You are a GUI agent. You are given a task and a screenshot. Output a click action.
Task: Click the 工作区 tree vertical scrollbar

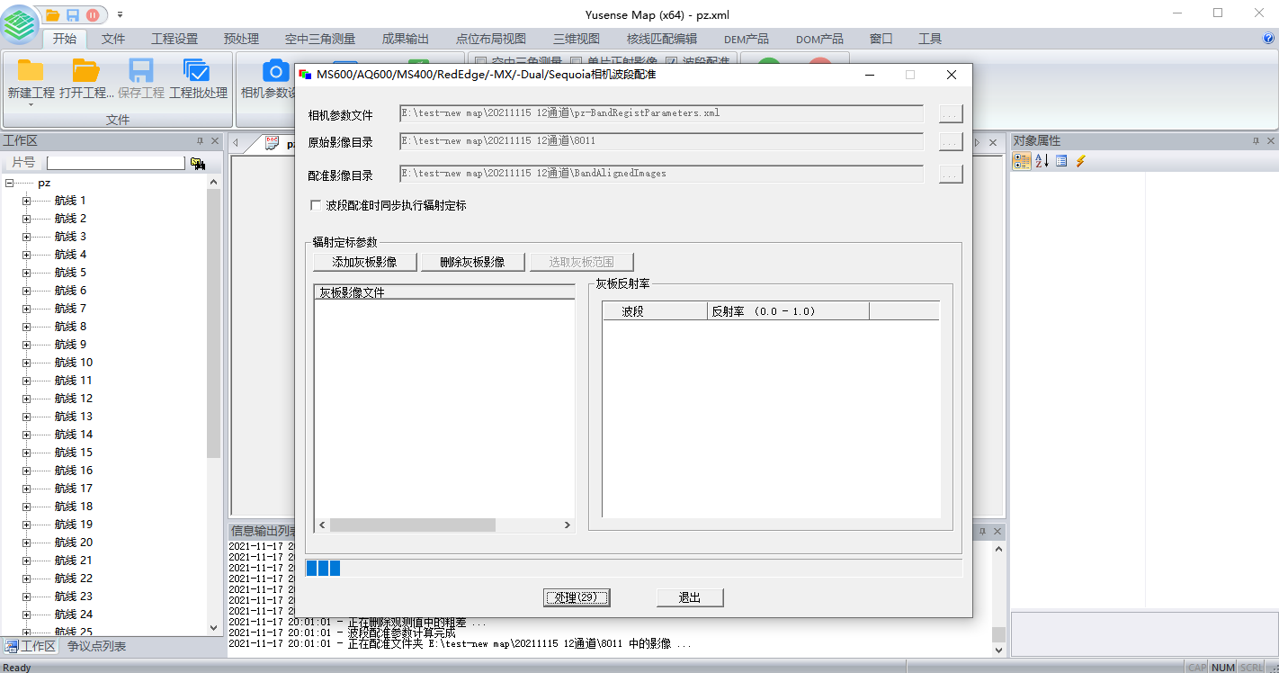click(x=213, y=404)
